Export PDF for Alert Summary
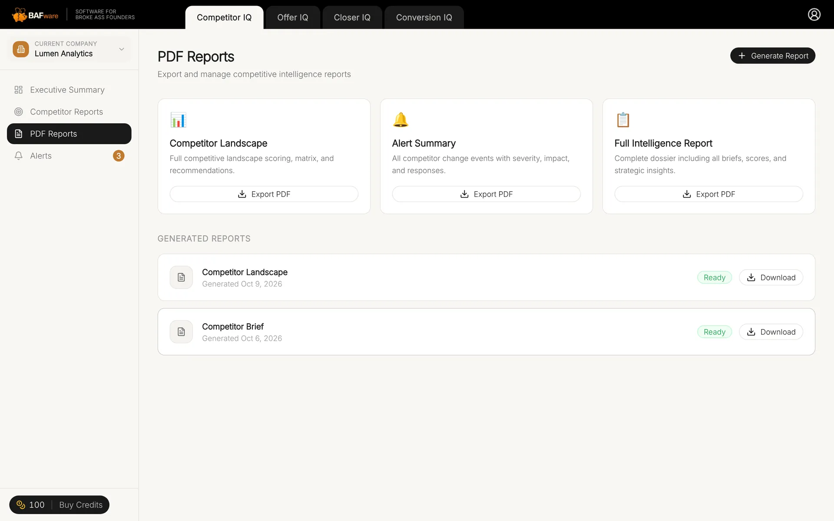834x521 pixels. point(486,194)
